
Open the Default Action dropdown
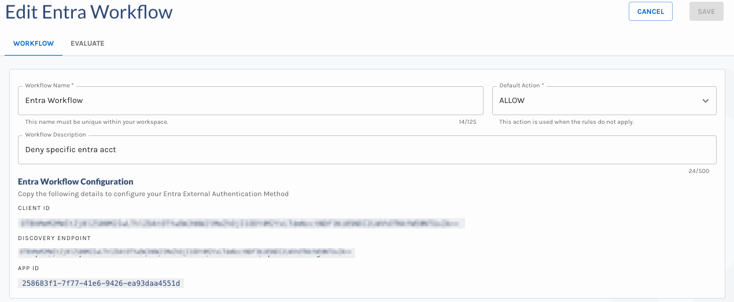(604, 101)
